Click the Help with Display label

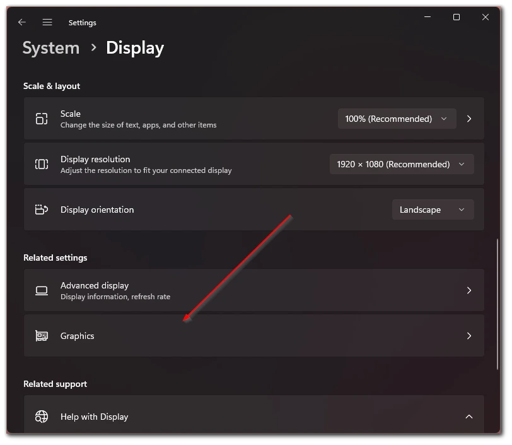pos(95,417)
